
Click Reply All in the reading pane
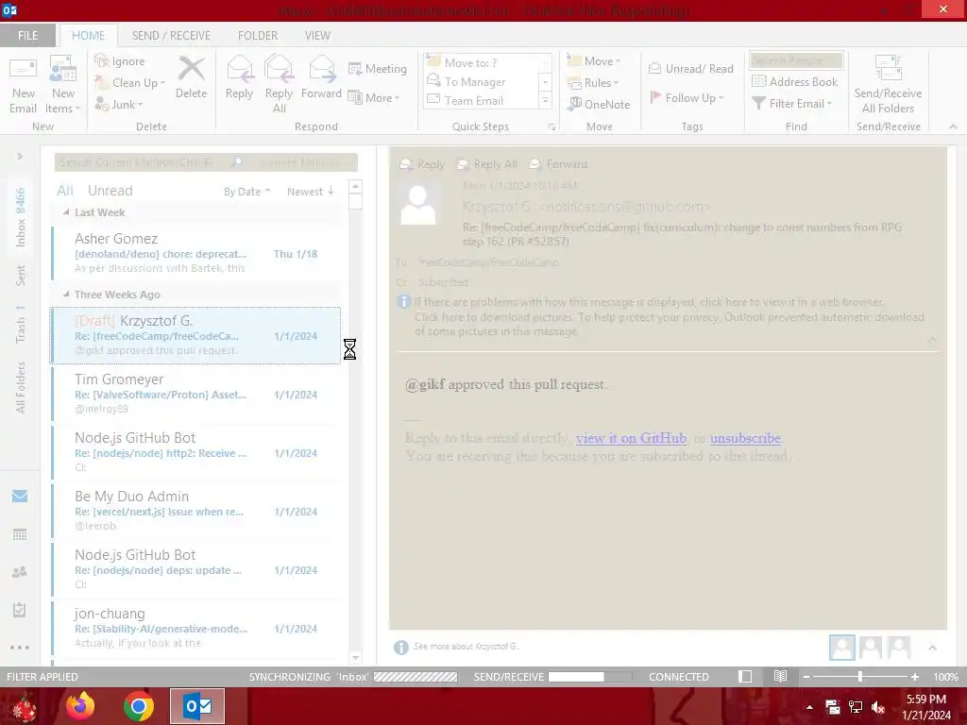pos(487,164)
